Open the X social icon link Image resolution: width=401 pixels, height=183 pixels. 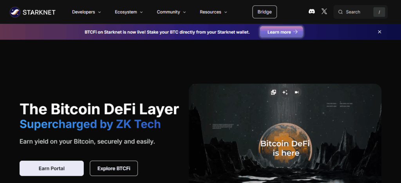click(324, 11)
